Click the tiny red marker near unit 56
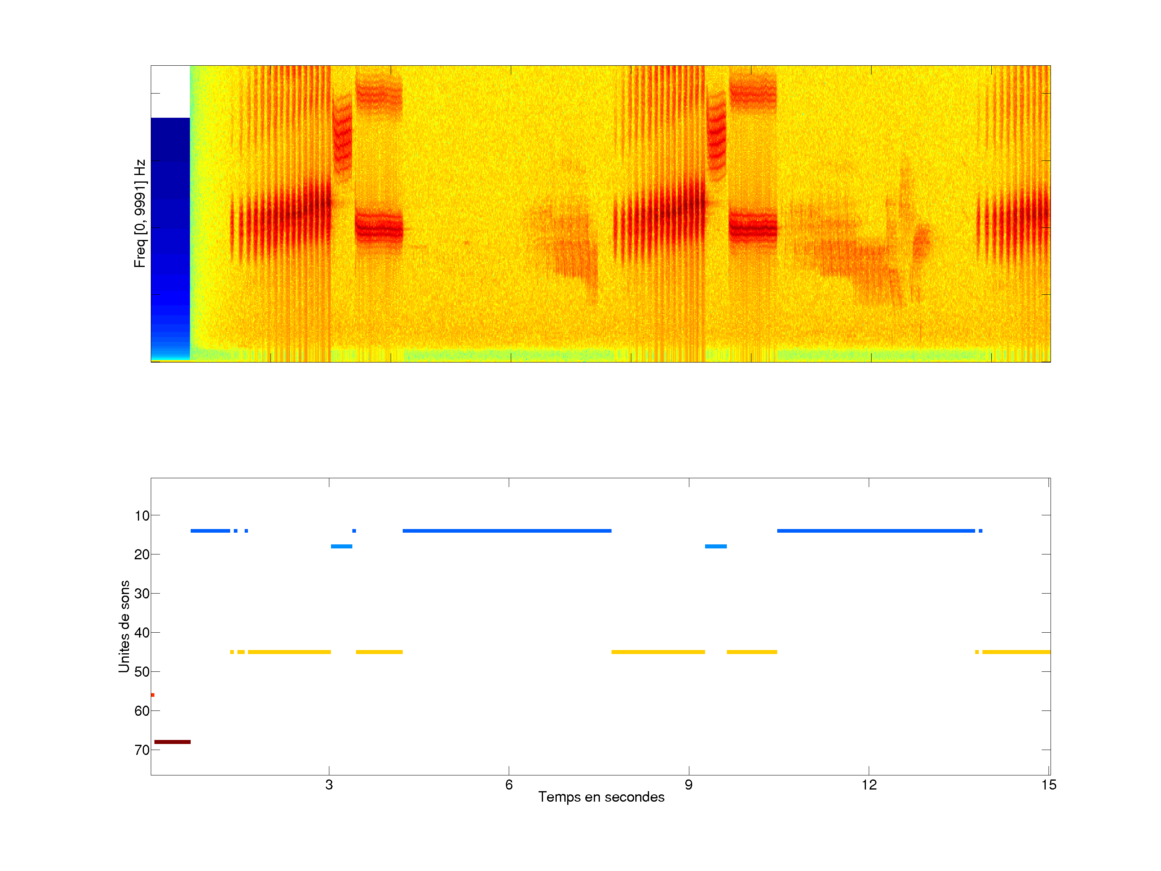1161x871 pixels. click(153, 695)
